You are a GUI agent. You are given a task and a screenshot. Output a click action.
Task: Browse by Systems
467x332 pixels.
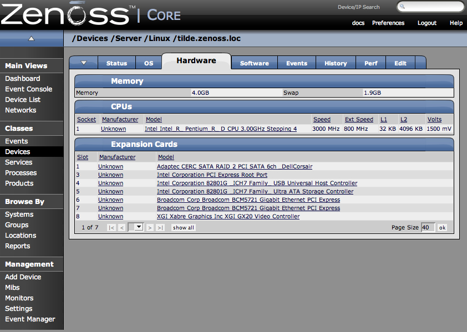(19, 214)
